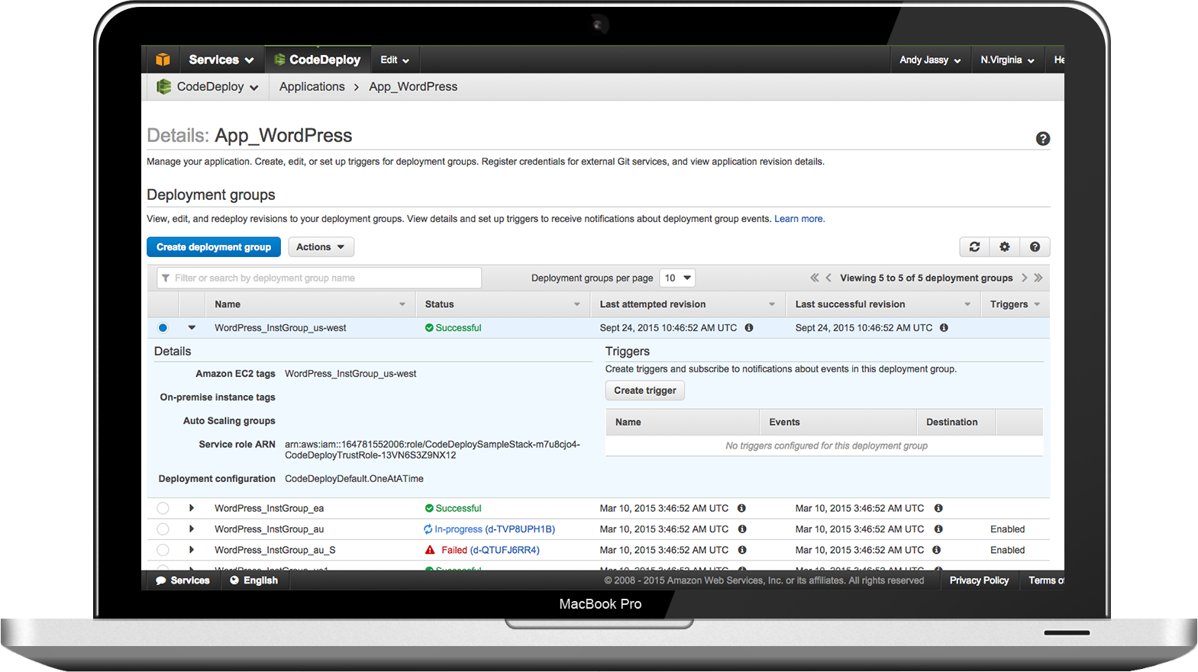Open the Edit menu in top bar
This screenshot has height=672, width=1198.
[x=395, y=59]
